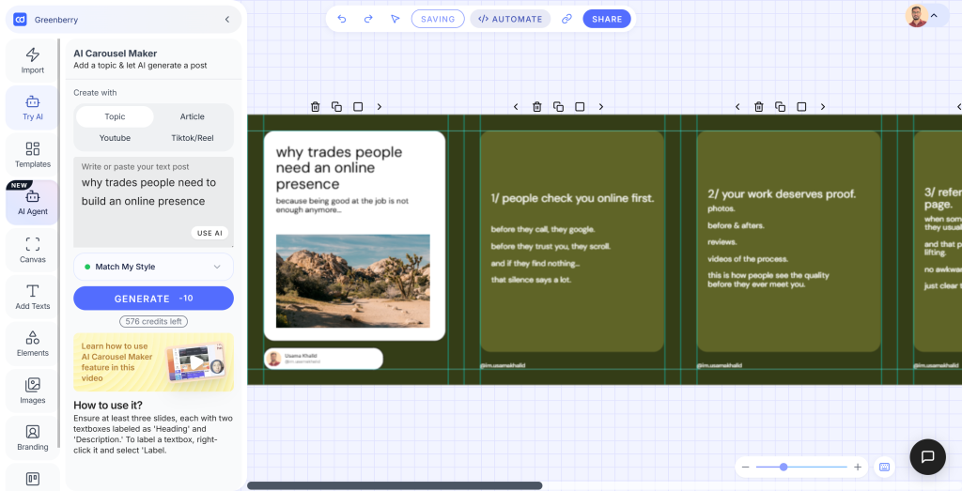
Task: Move the third slide left
Action: [738, 107]
